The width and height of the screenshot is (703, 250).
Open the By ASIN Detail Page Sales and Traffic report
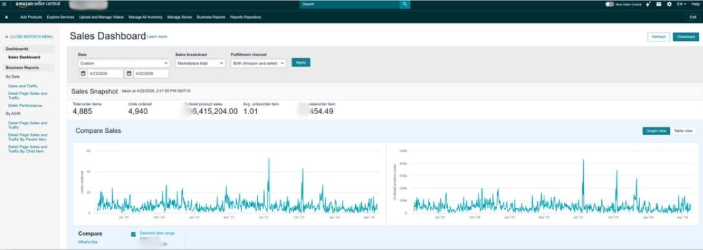click(27, 125)
